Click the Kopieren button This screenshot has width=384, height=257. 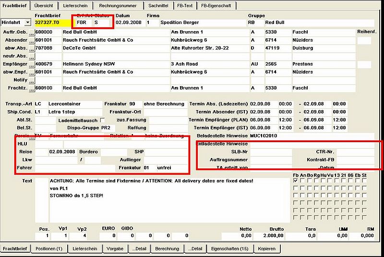[x=267, y=249]
